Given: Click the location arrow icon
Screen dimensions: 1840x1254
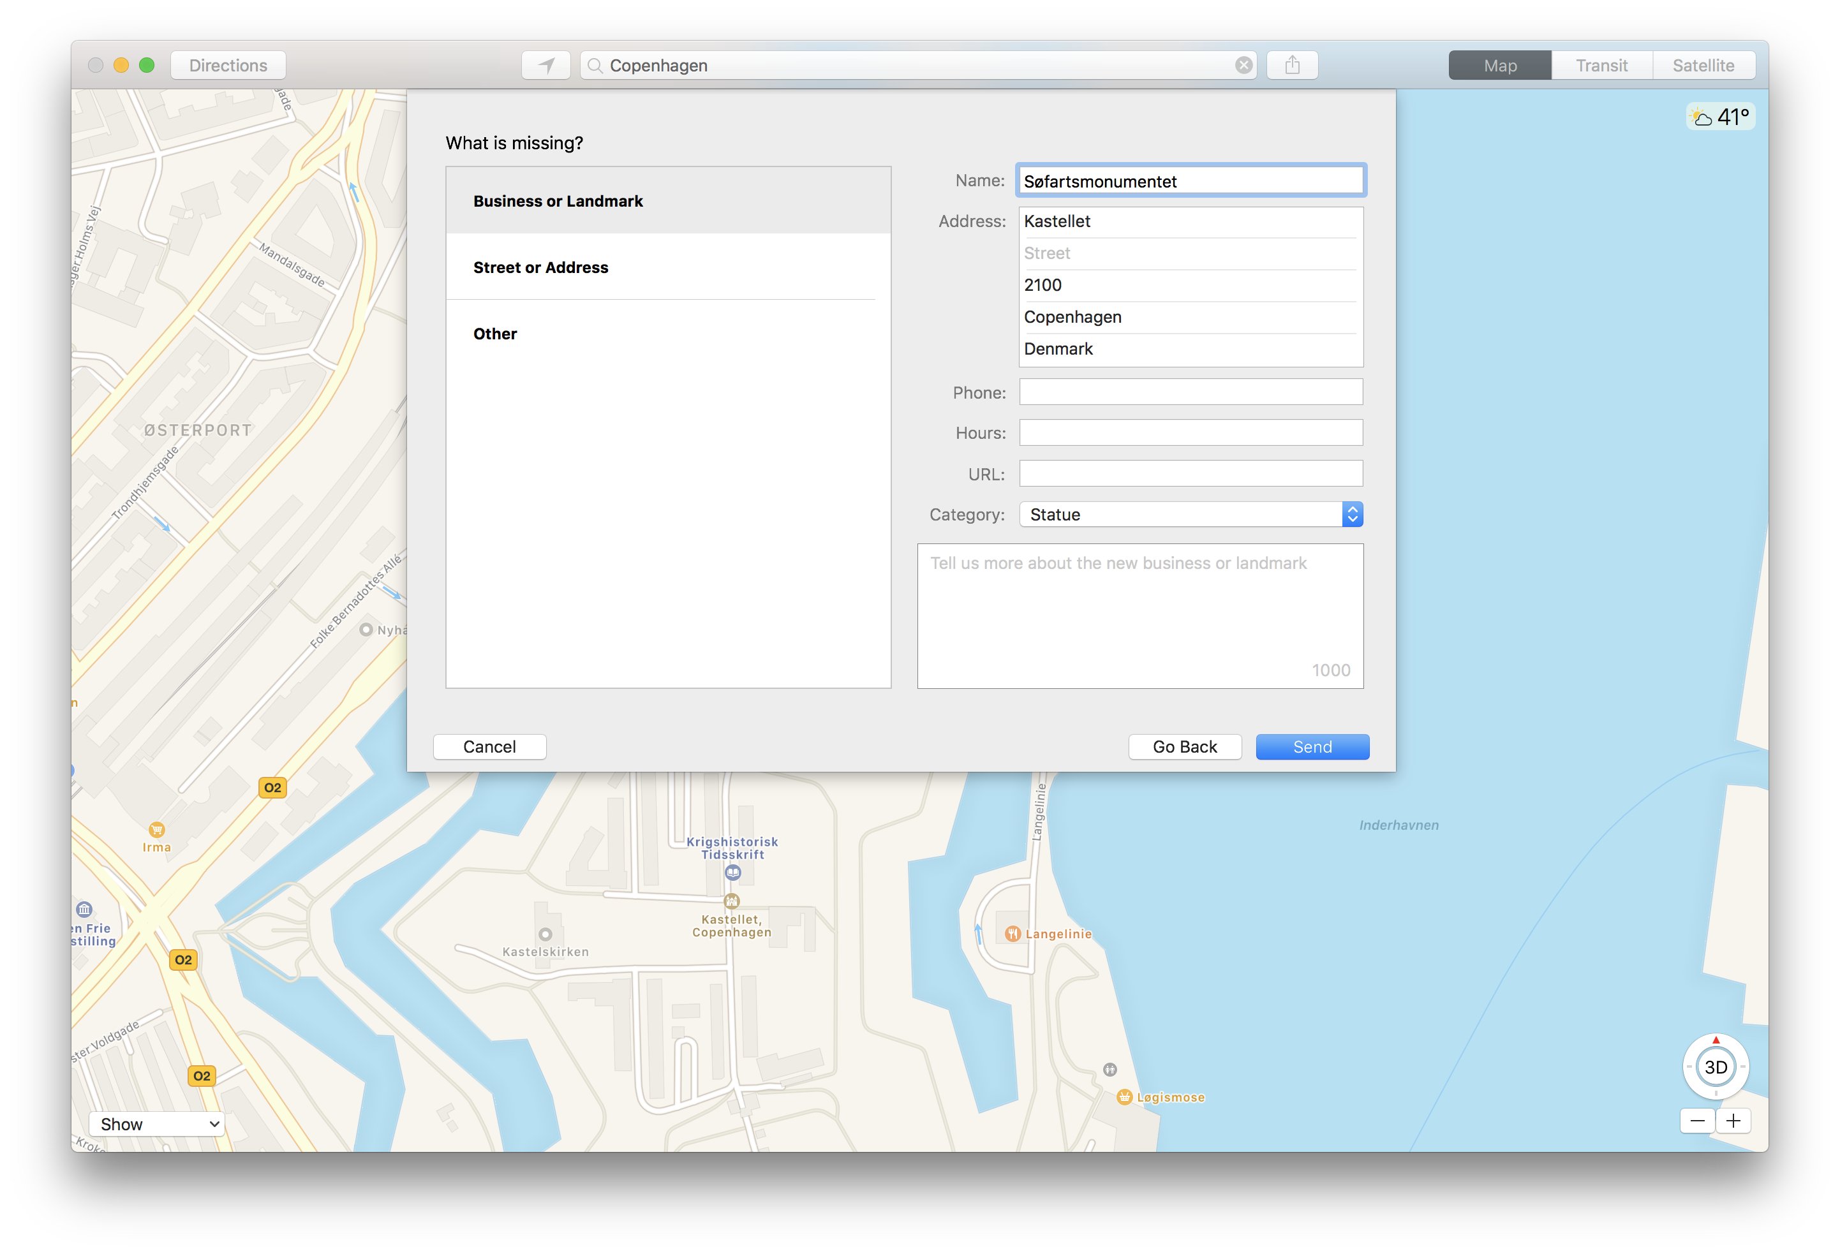Looking at the screenshot, I should coord(547,63).
